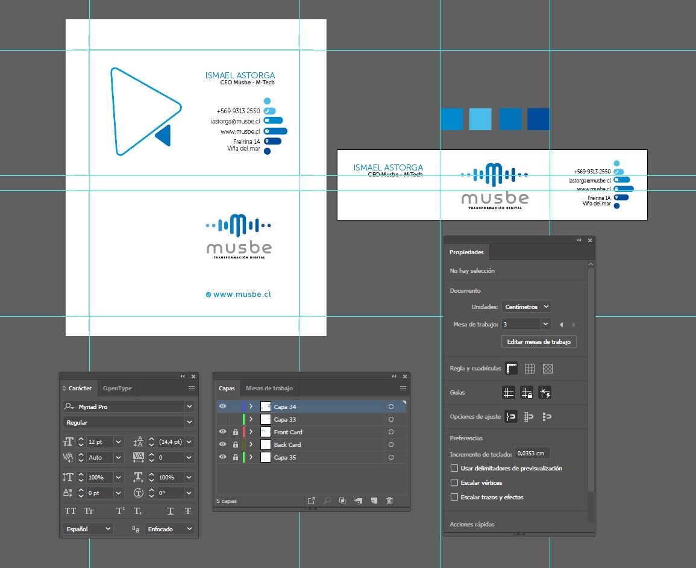Click the locate object magnifier in Capas

pyautogui.click(x=327, y=501)
